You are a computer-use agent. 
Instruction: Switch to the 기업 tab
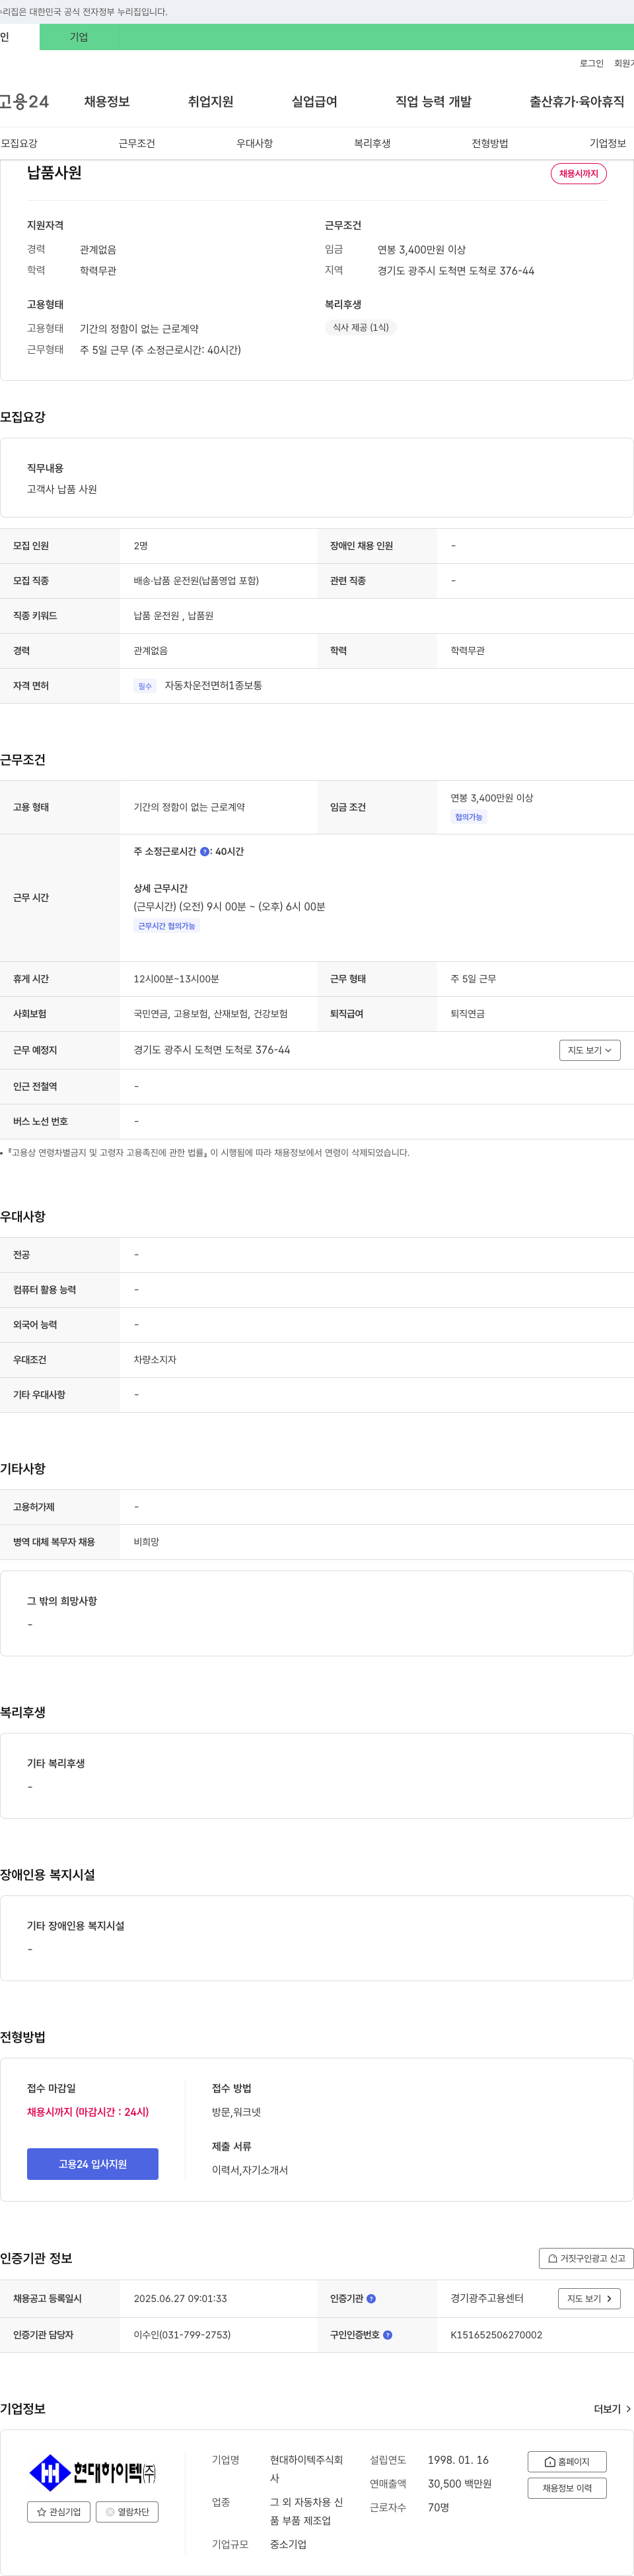pos(79,37)
